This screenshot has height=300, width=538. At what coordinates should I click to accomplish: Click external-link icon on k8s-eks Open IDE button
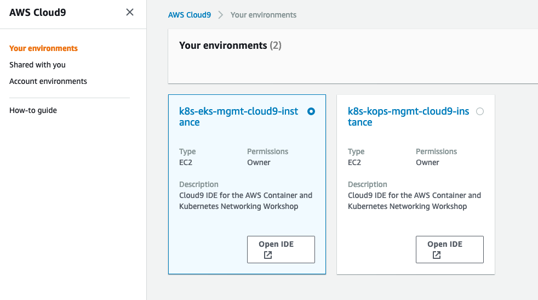tap(268, 255)
